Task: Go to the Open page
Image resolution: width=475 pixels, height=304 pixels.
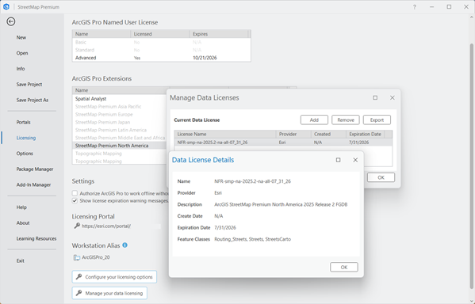Action: point(22,53)
